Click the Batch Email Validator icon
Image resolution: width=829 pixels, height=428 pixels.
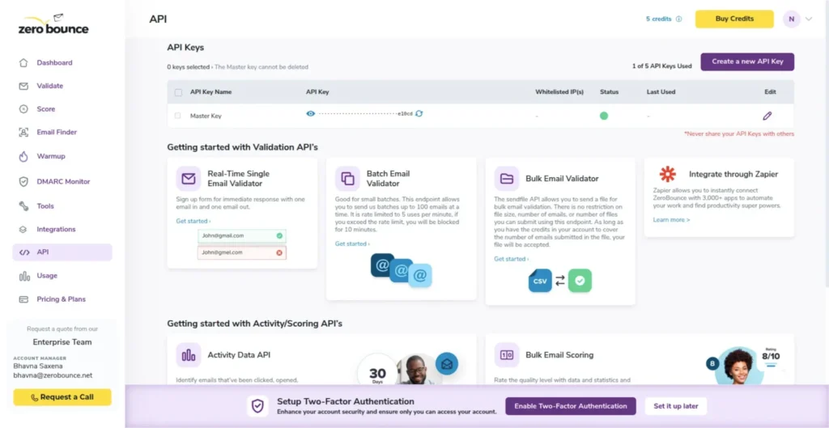(347, 179)
